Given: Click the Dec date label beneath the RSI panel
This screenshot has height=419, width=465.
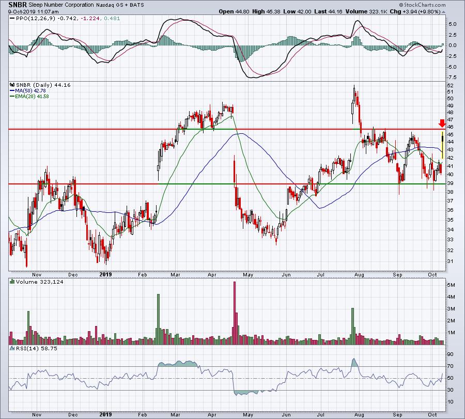Looking at the screenshot, I should (73, 414).
